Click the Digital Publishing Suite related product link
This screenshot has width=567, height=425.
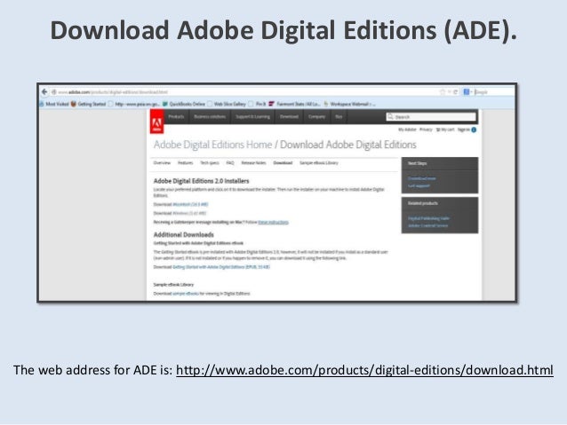click(x=428, y=218)
